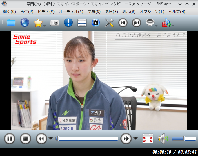Click the volume slider
The height and width of the screenshot is (156, 198).
pos(184,139)
